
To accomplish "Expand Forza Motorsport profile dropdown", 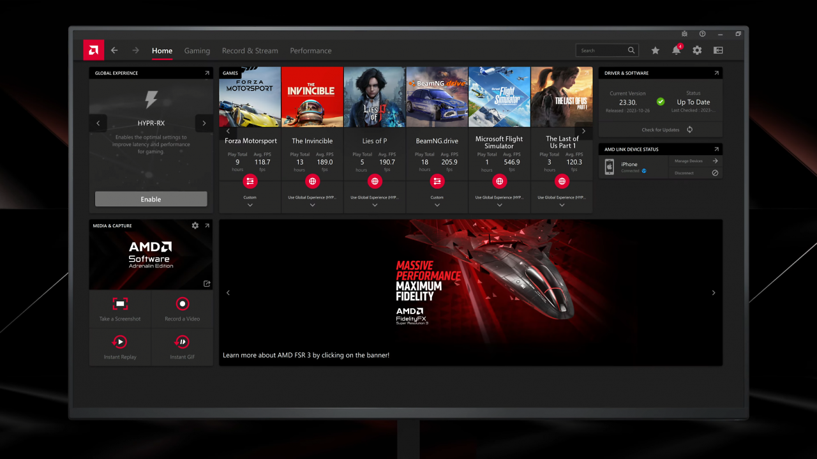I will point(250,205).
